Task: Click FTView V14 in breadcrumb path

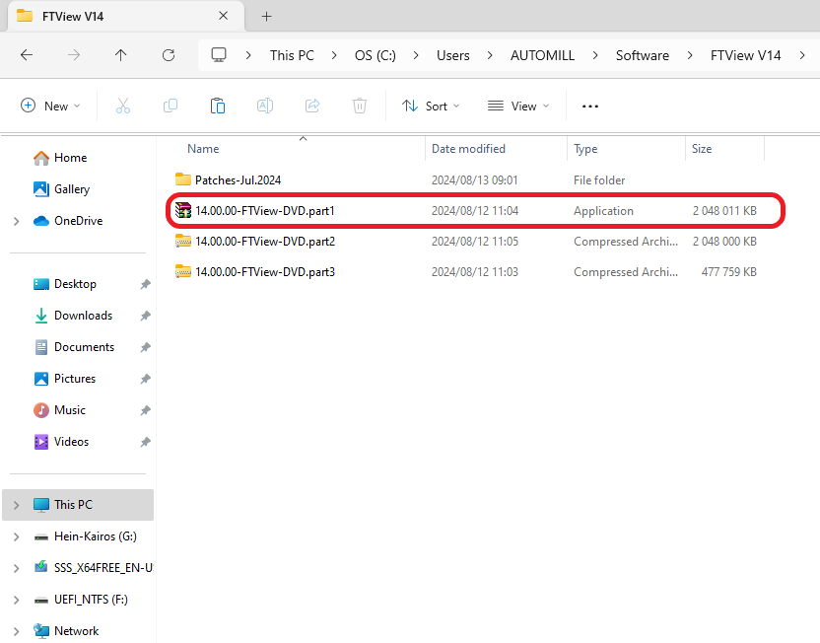Action: point(745,55)
